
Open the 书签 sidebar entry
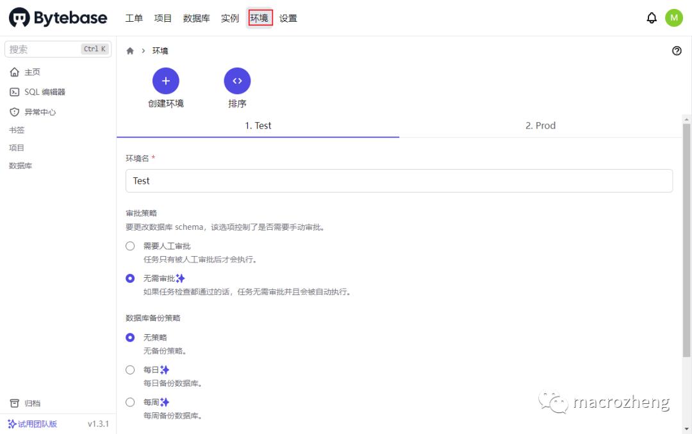[x=17, y=129]
